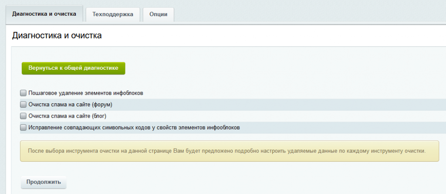Check the Очистка спама на сайте (блог) box
Screen dimensions: 446x194
(x=24, y=116)
